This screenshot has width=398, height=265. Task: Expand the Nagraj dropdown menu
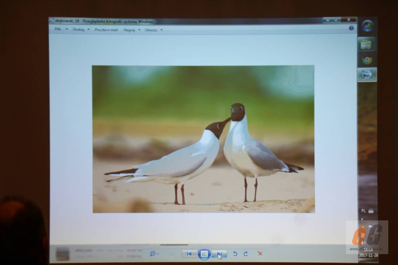pyautogui.click(x=131, y=30)
